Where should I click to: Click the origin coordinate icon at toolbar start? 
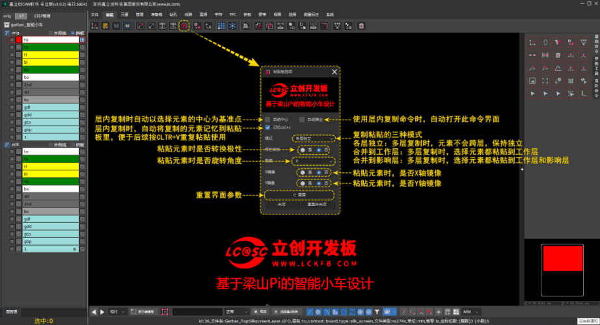click(x=94, y=25)
